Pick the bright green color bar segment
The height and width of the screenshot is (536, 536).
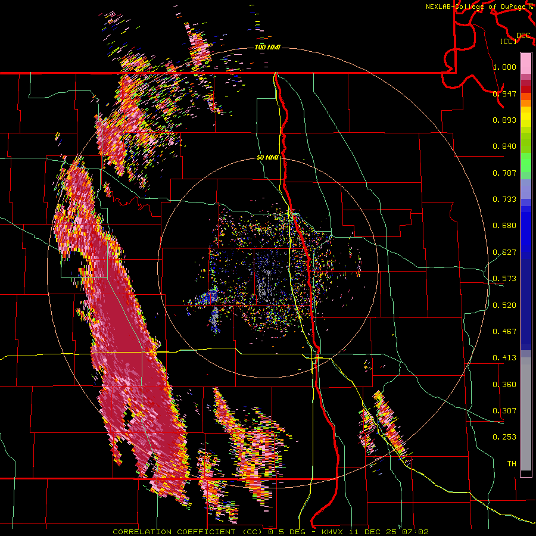(x=526, y=163)
